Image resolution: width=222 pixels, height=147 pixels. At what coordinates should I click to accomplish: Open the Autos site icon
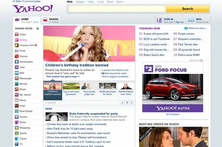click(x=17, y=35)
